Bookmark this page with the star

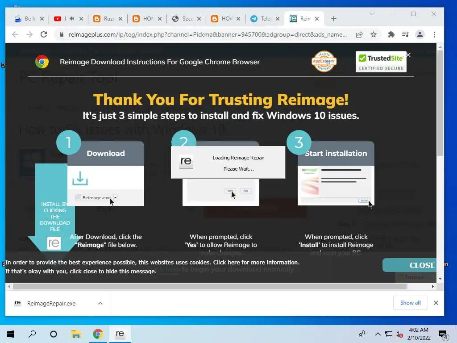point(374,34)
